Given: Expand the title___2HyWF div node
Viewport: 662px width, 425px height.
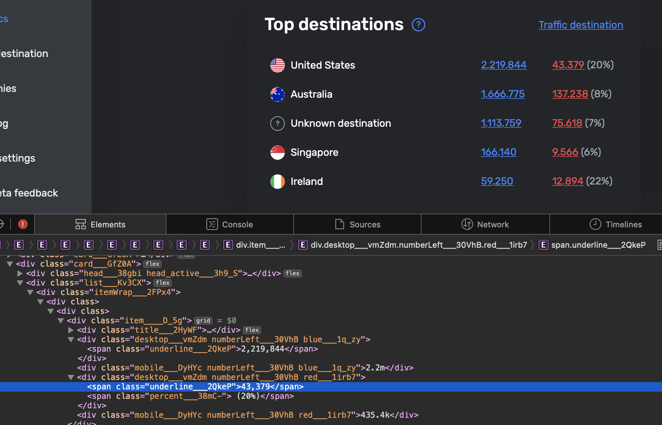Looking at the screenshot, I should pyautogui.click(x=71, y=330).
